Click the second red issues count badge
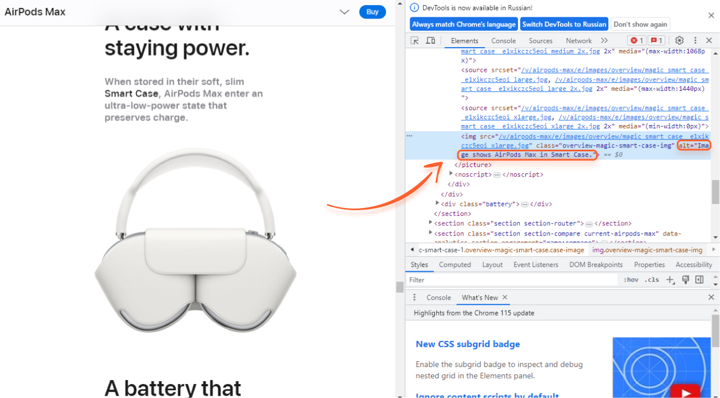720x398 pixels. tap(657, 40)
